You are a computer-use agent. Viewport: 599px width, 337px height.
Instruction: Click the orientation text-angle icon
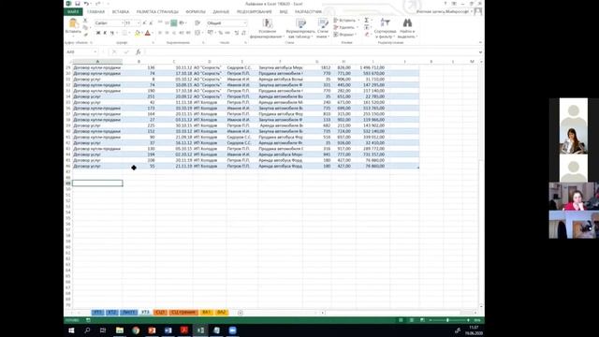tap(182, 23)
